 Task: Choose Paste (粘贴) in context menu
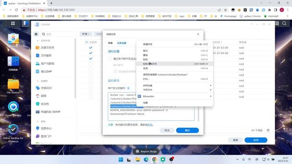(x=175, y=60)
